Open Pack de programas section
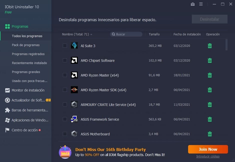 26,45
